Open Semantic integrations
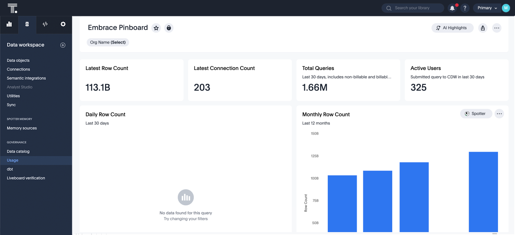Image resolution: width=515 pixels, height=235 pixels. tap(26, 78)
